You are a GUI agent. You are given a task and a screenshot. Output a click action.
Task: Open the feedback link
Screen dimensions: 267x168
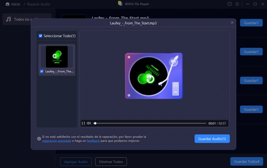point(93,141)
